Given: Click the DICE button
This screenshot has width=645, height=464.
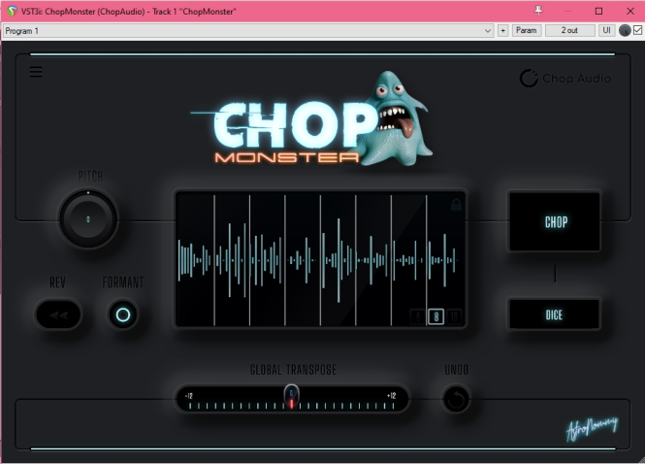Looking at the screenshot, I should [x=555, y=315].
